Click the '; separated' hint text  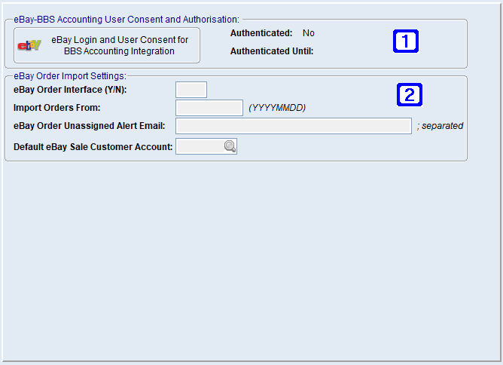[440, 126]
